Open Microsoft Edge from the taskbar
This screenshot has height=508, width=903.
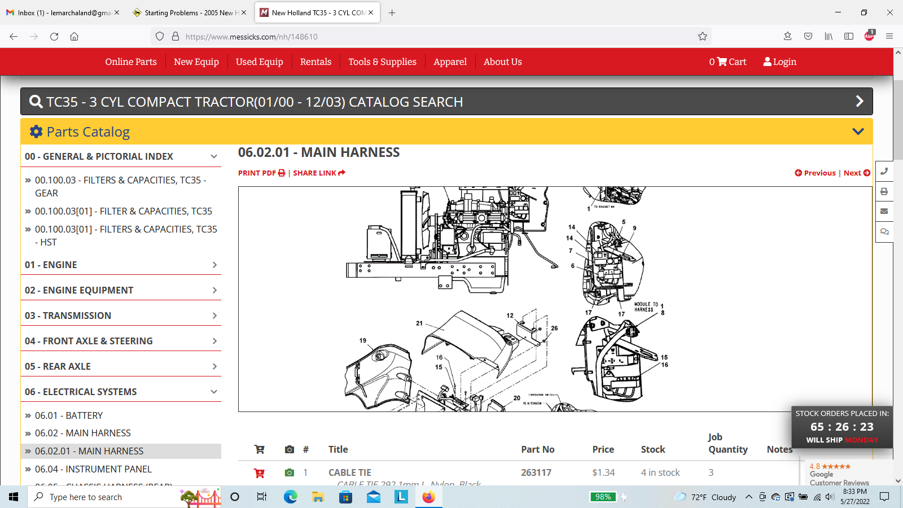pyautogui.click(x=290, y=497)
